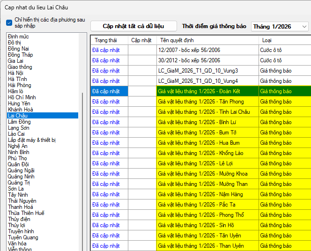Open the 'Tháng 1/2026' dropdown
Viewport: 311px width, 251px height.
[280, 27]
